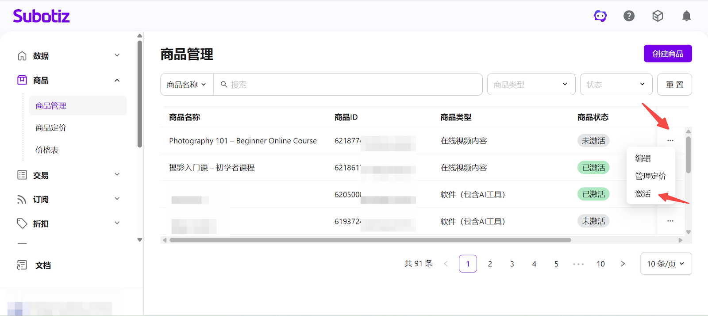This screenshot has height=316, width=708.
Task: Select 激活 from the context menu
Action: (x=643, y=194)
